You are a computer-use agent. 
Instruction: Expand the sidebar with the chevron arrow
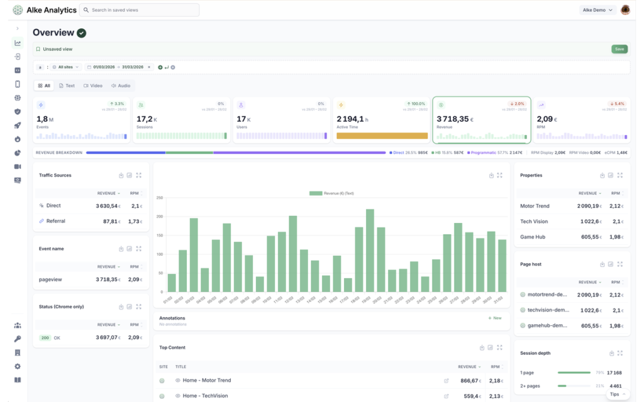(x=18, y=28)
